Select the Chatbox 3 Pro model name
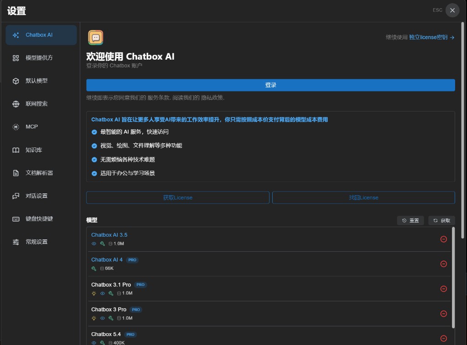 [x=109, y=309]
